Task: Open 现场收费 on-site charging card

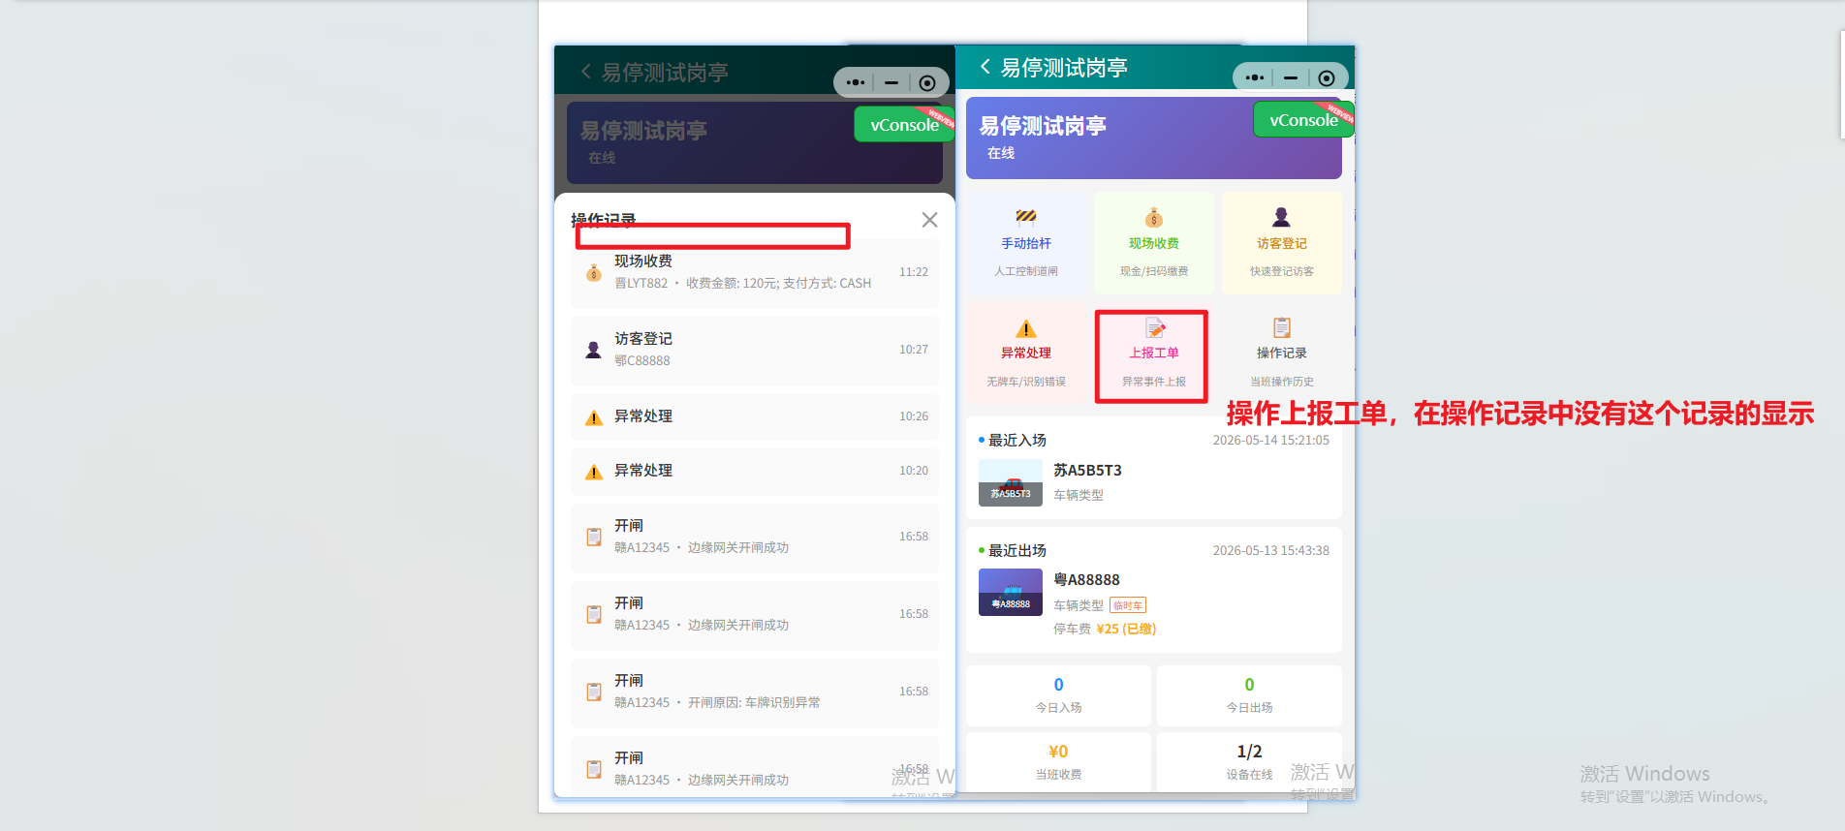Action: pos(1154,243)
